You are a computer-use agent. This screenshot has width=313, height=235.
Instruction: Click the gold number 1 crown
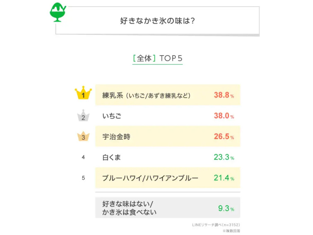(x=83, y=93)
